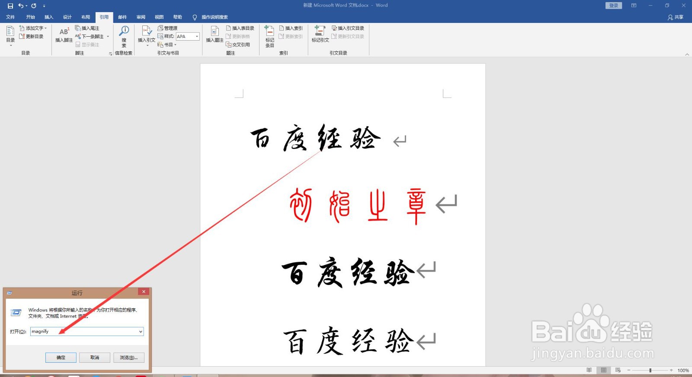The image size is (692, 377).
Task: Open the 插入引文 dropdown arrow
Action: (x=147, y=45)
